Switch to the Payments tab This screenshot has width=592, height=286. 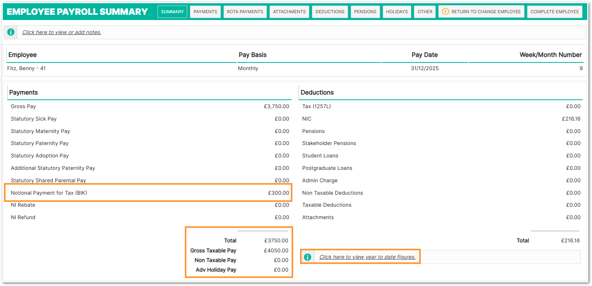click(205, 12)
